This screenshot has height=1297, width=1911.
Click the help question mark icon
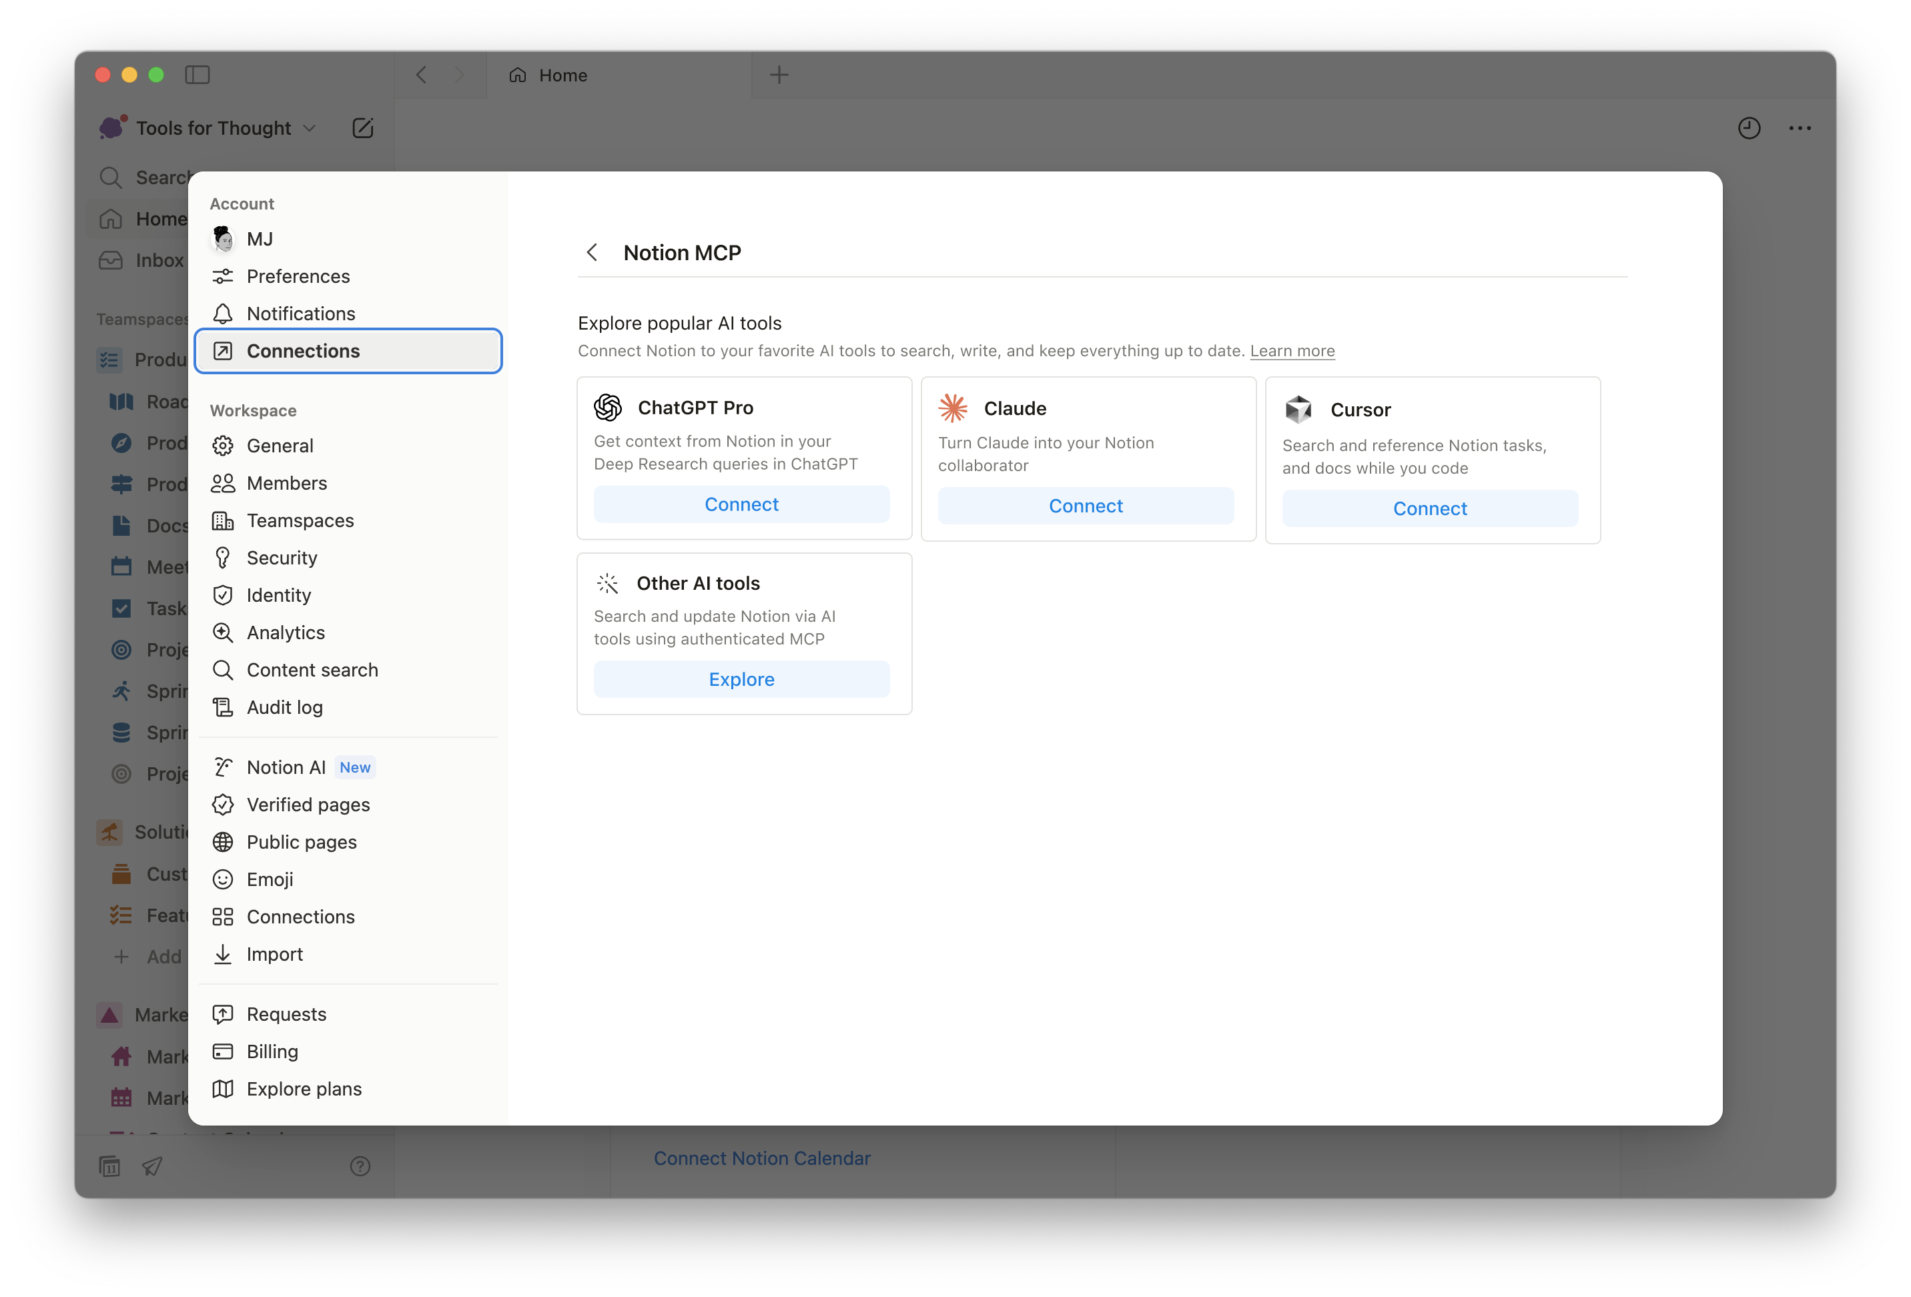tap(360, 1166)
